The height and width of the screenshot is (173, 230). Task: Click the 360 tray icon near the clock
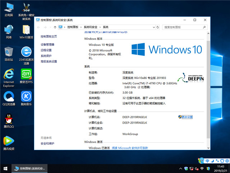[208, 169]
